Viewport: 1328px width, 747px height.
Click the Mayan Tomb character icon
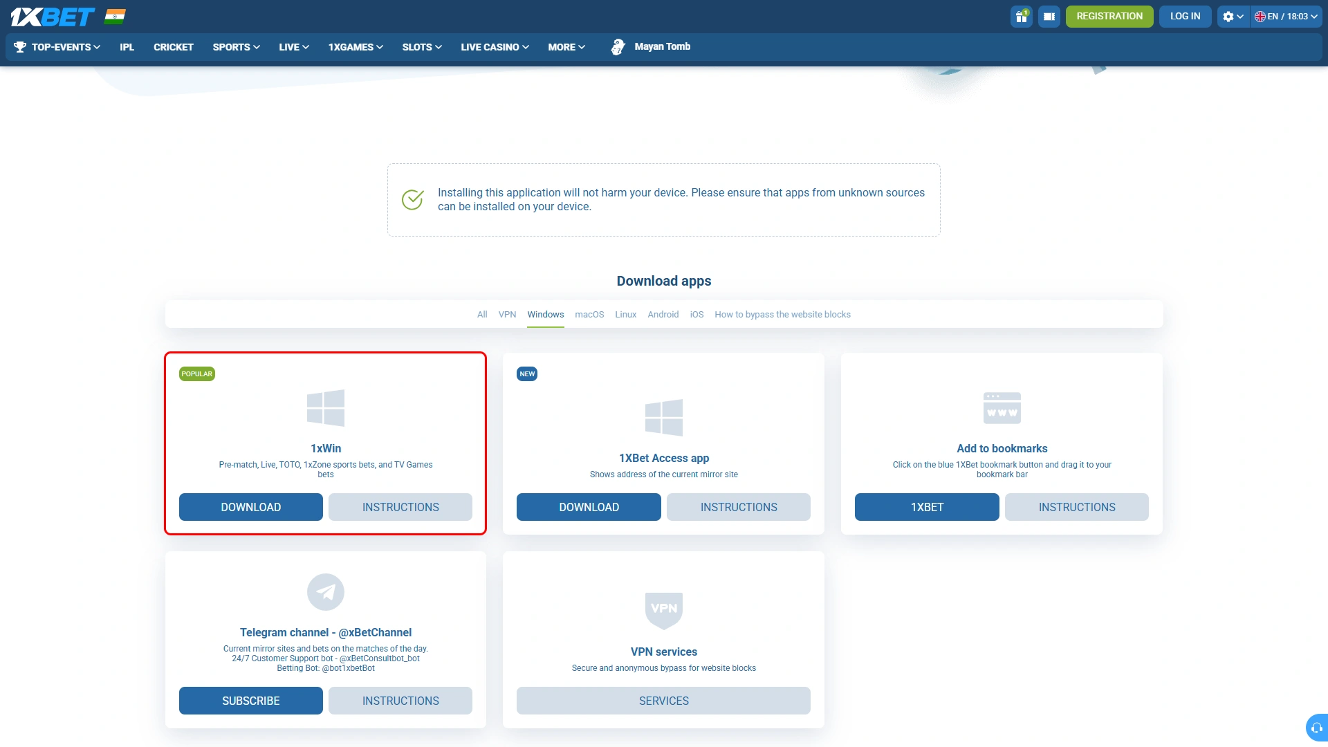pyautogui.click(x=618, y=47)
